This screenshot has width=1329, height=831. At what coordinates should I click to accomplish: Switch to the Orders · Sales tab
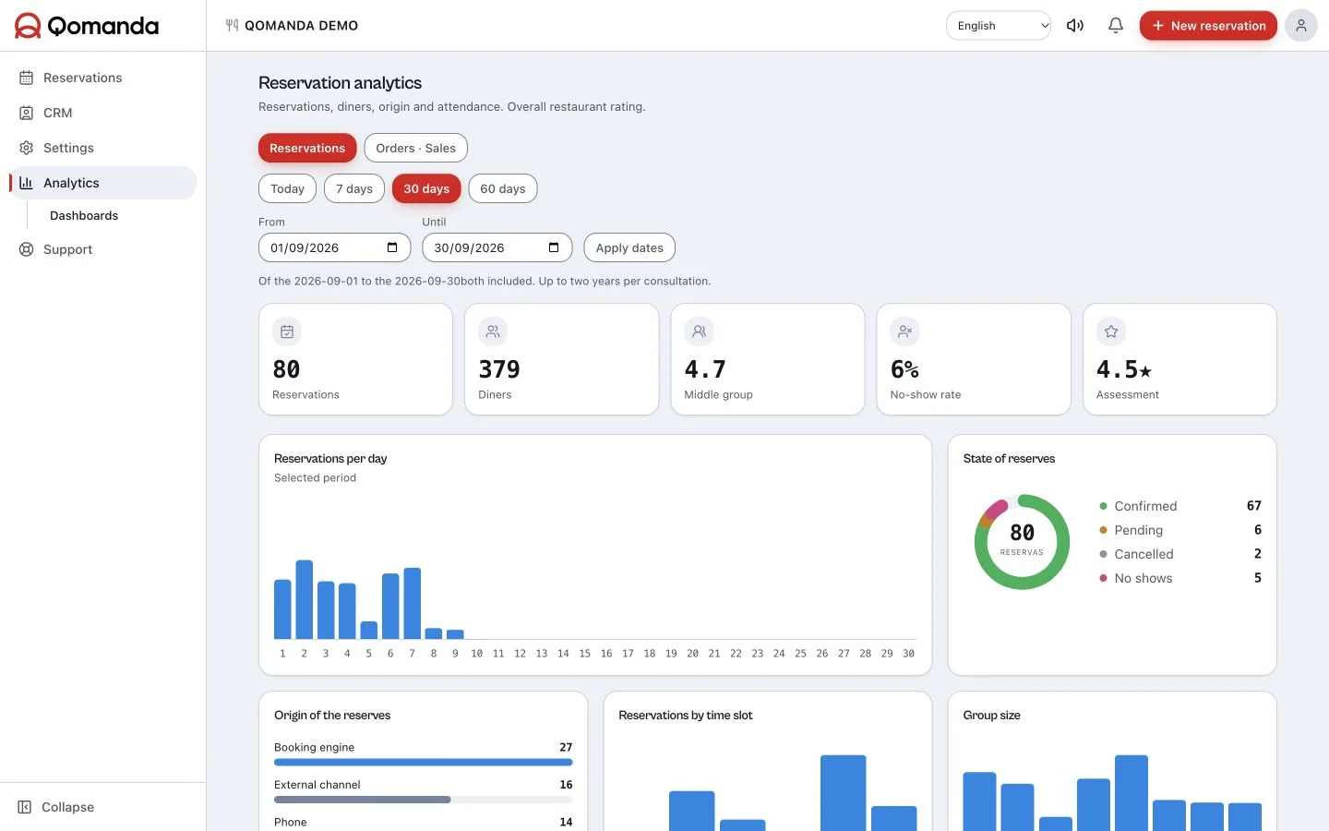coord(415,148)
